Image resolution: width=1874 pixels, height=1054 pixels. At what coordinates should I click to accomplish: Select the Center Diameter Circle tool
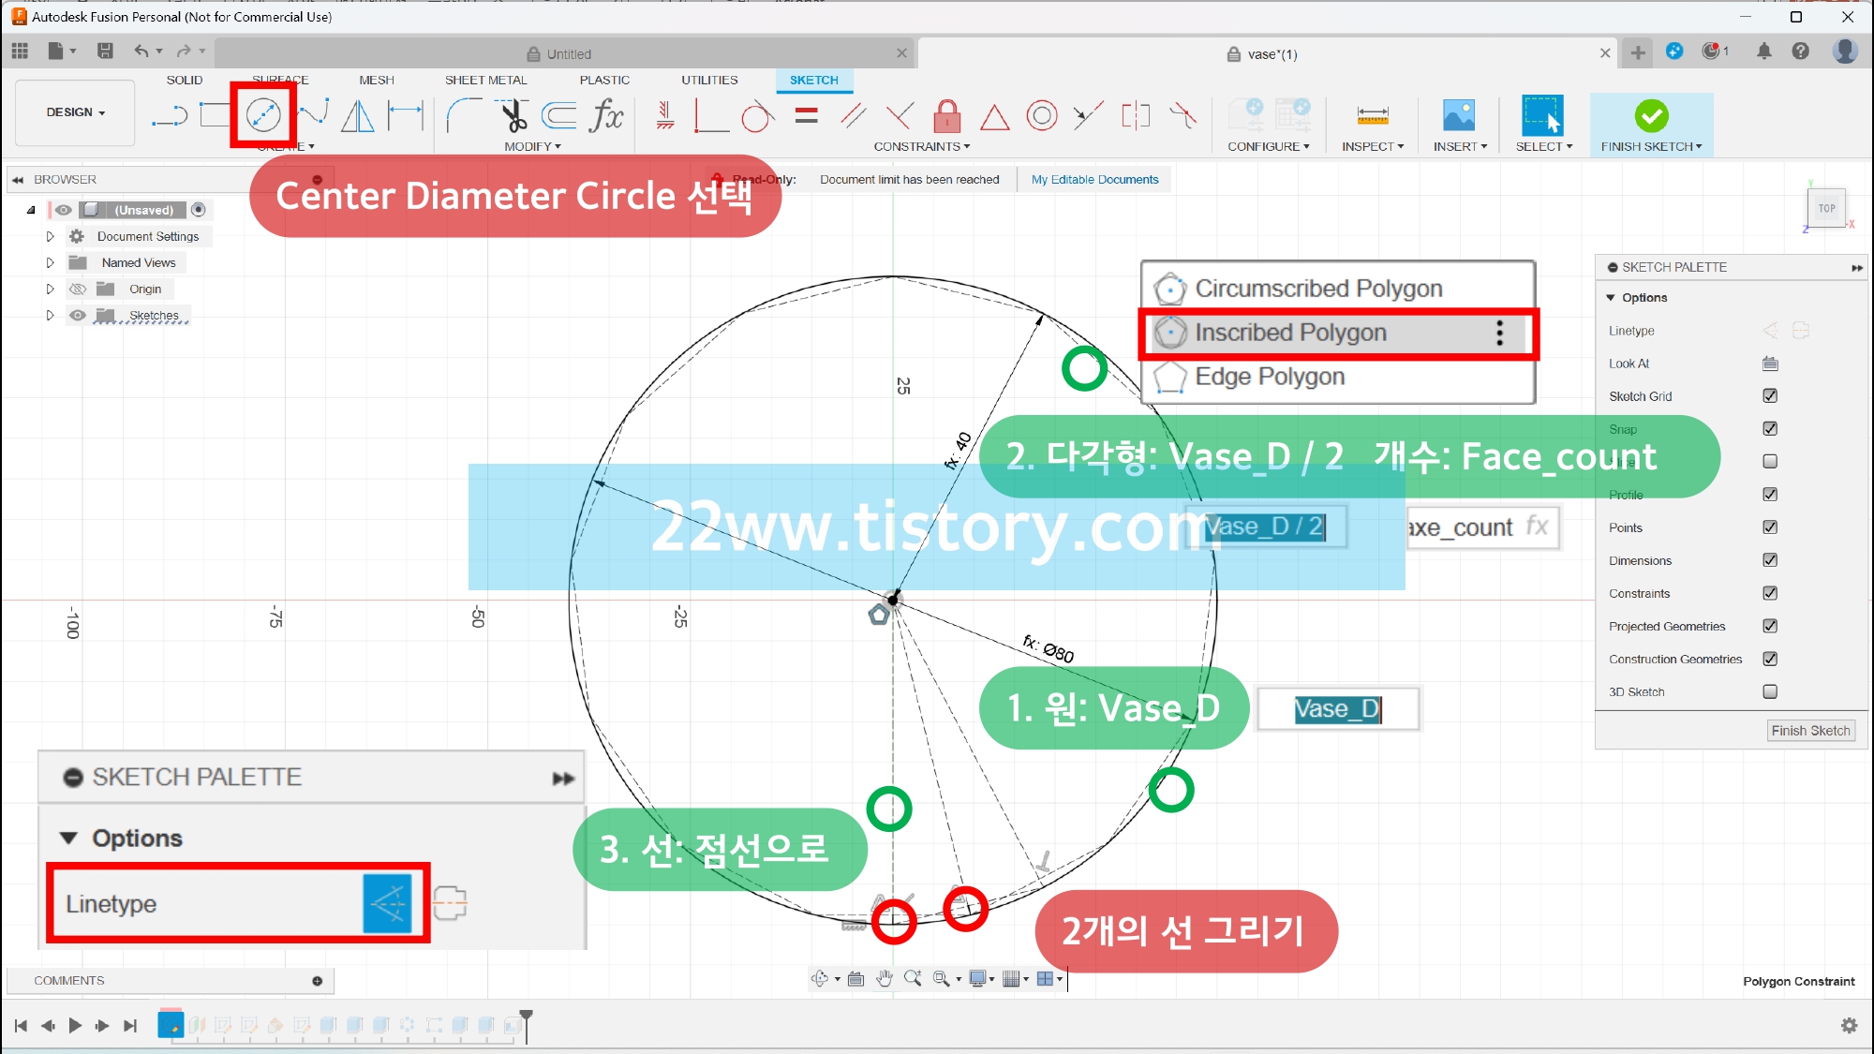click(263, 115)
